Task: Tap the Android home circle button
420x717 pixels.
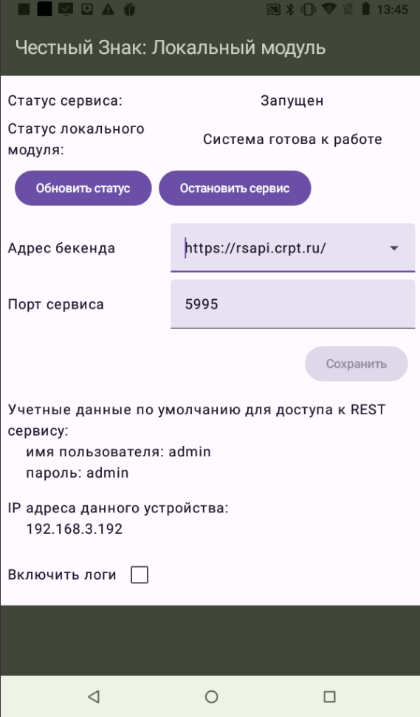Action: 210,696
